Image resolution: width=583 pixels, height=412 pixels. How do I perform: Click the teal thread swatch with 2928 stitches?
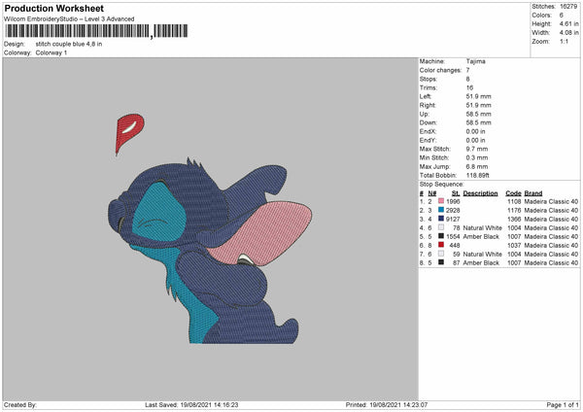[x=441, y=210]
